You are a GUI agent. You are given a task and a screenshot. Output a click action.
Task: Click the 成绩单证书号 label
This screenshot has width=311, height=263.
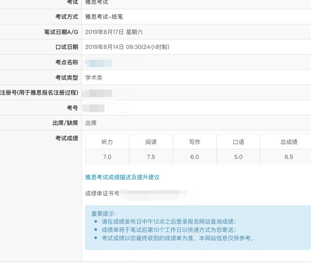102,193
